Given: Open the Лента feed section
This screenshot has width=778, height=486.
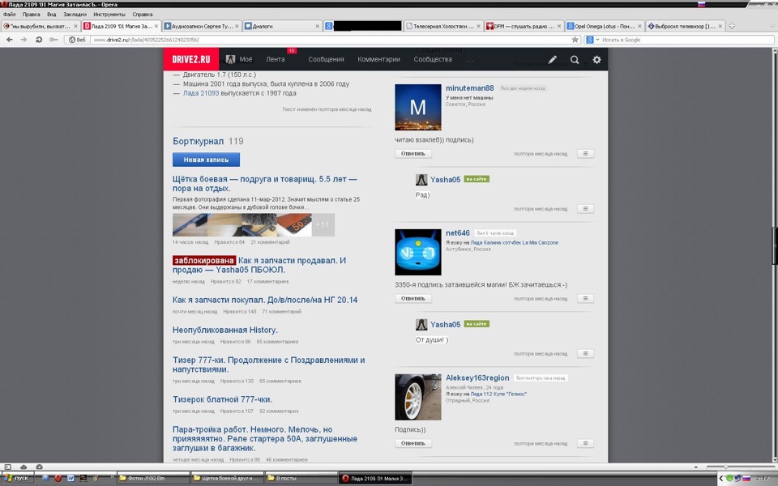Looking at the screenshot, I should click(x=276, y=59).
